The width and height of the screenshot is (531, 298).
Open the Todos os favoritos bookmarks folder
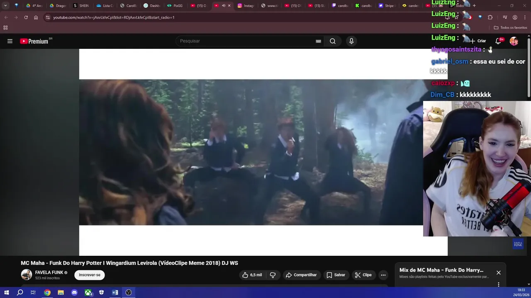(x=510, y=28)
